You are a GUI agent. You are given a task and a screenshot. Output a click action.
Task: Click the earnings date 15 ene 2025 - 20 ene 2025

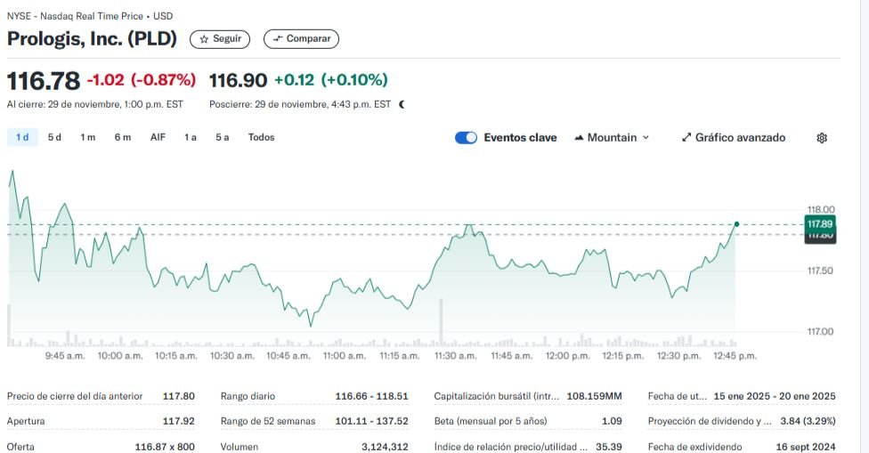point(775,397)
